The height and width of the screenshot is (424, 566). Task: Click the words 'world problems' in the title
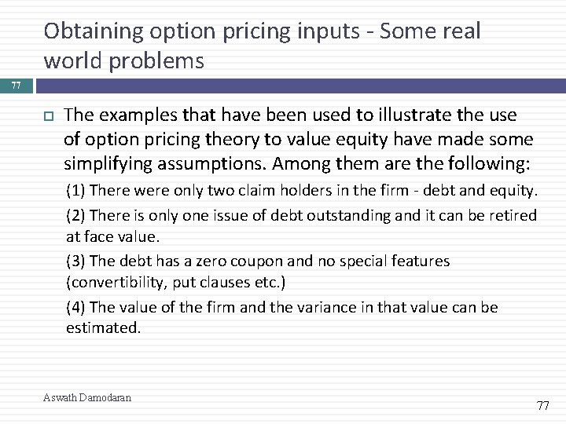pos(124,60)
